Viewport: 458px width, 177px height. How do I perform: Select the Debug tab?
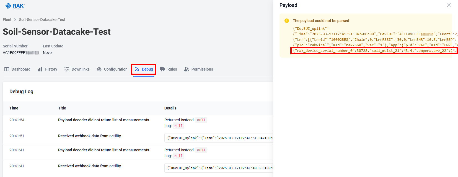[x=144, y=69]
